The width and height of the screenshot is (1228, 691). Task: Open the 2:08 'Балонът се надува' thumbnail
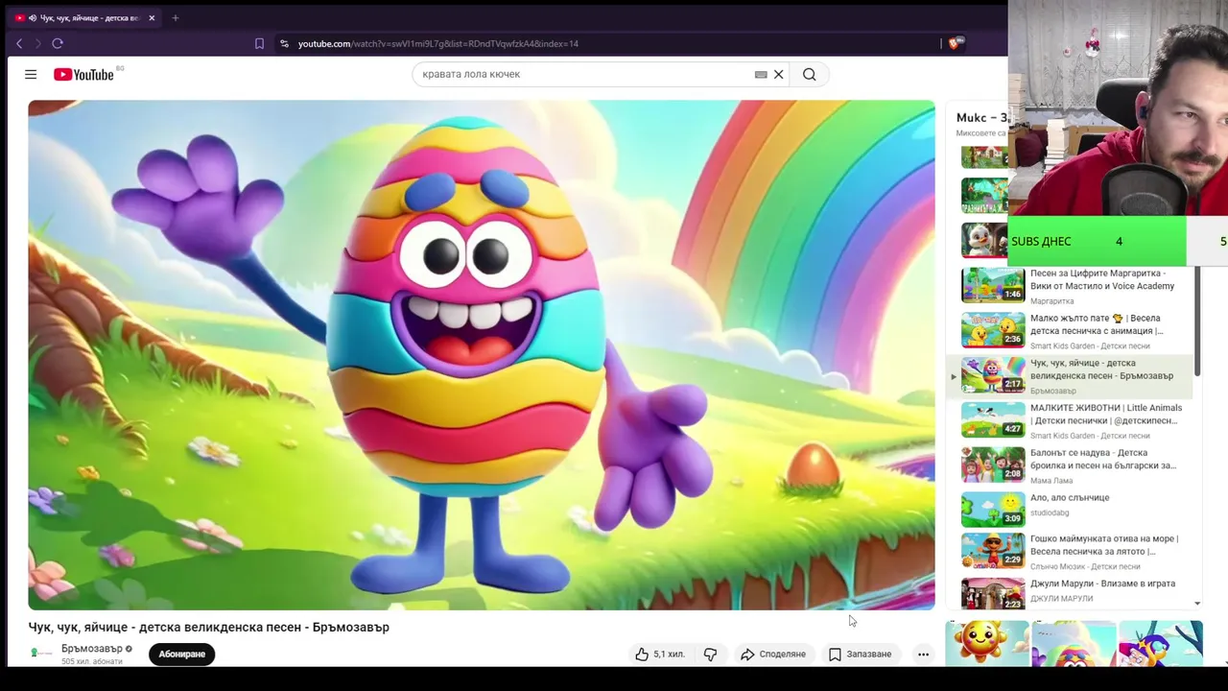coord(993,465)
